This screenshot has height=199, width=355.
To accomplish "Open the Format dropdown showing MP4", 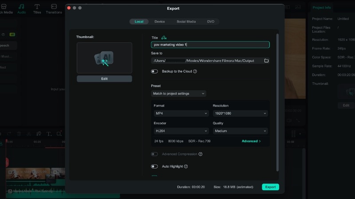I will click(181, 113).
